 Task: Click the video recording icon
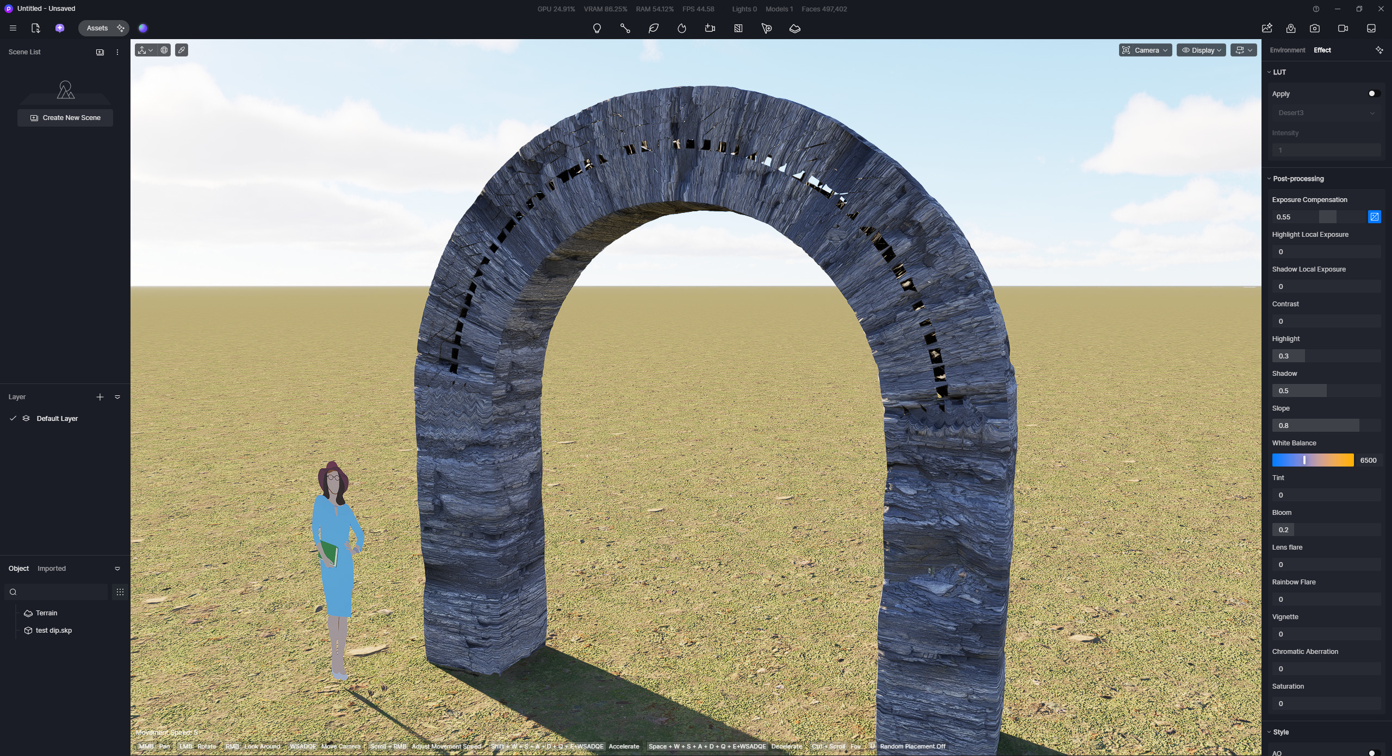coord(1343,28)
